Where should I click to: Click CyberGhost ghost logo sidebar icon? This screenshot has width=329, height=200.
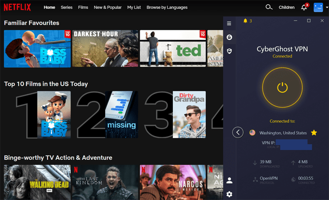click(x=229, y=37)
